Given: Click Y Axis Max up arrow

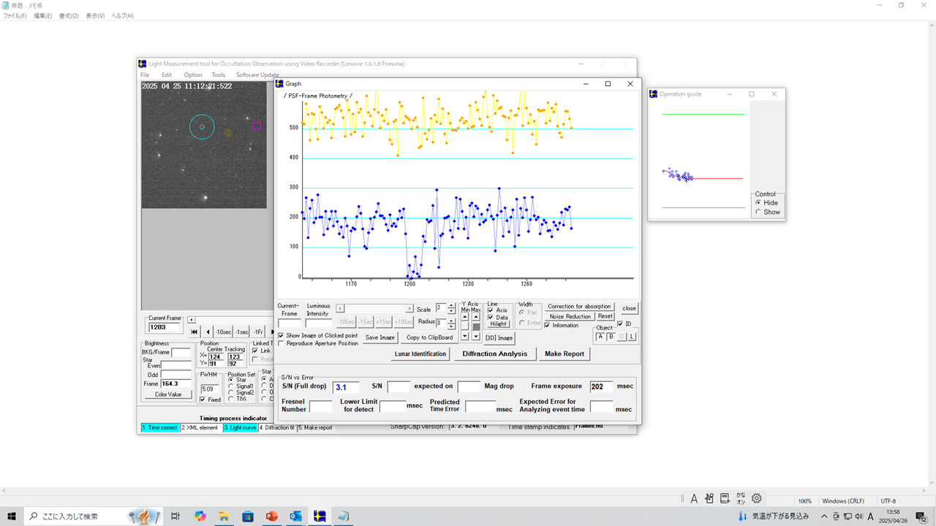Looking at the screenshot, I should click(476, 316).
